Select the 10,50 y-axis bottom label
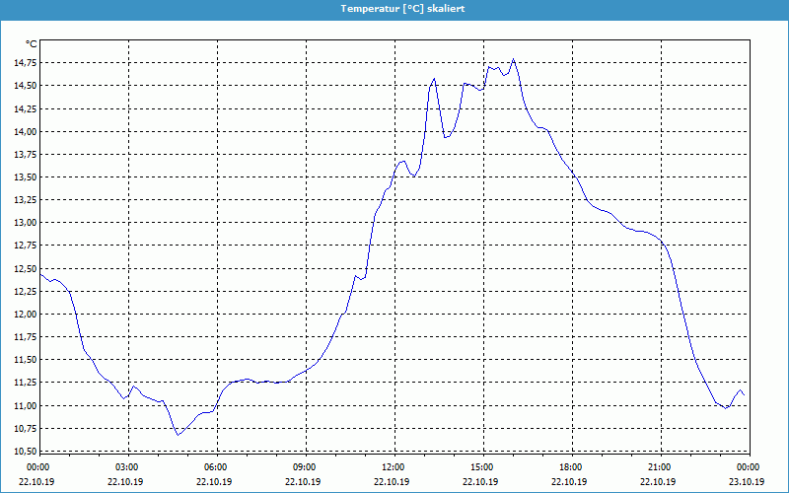The image size is (789, 493). [x=25, y=451]
